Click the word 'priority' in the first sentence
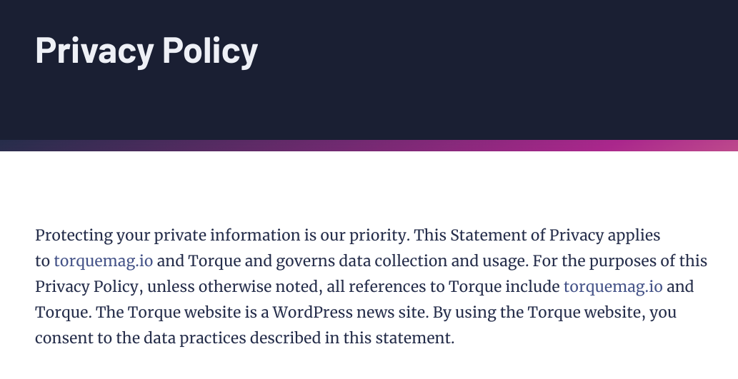The height and width of the screenshot is (379, 738). click(x=377, y=235)
